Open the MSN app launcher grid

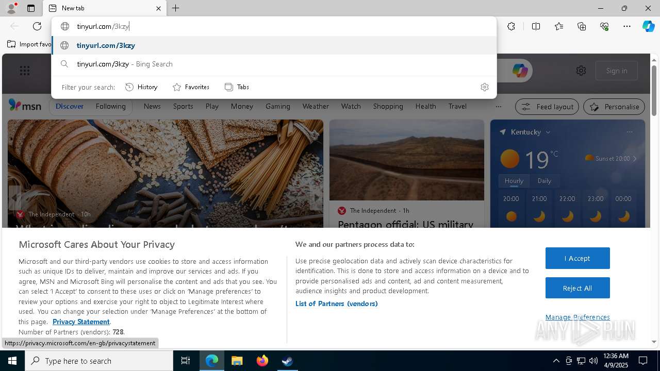coord(24,71)
